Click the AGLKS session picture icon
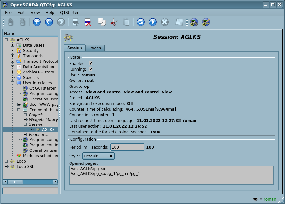Image resolution: width=285 pixels, height=204 pixels. click(68, 37)
